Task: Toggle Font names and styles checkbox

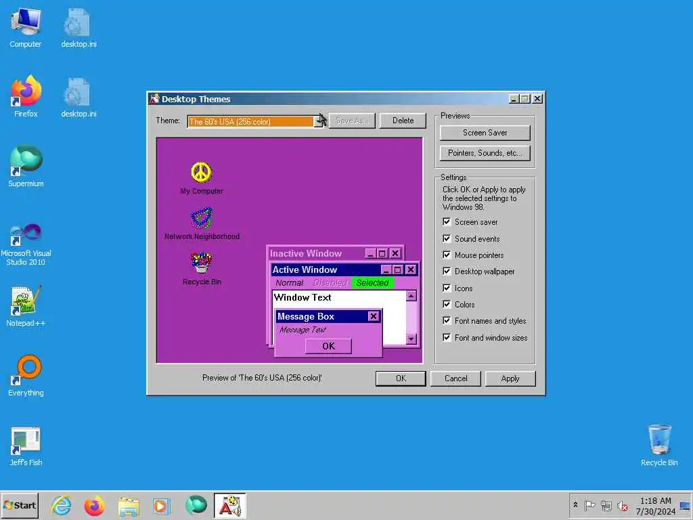Action: coord(447,320)
